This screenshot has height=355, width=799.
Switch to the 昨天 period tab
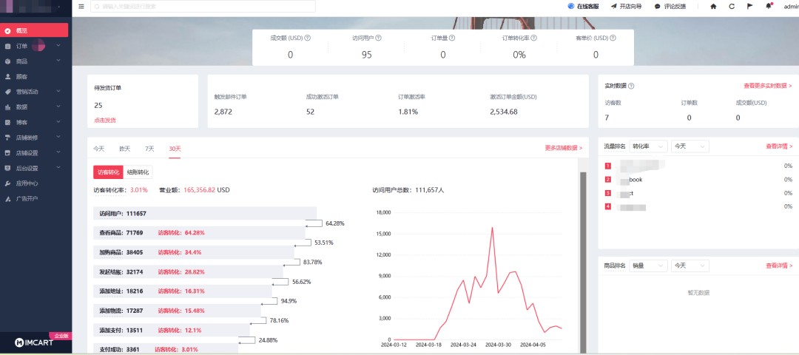pyautogui.click(x=125, y=149)
